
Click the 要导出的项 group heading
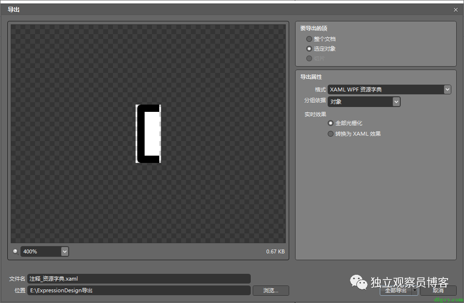point(314,28)
